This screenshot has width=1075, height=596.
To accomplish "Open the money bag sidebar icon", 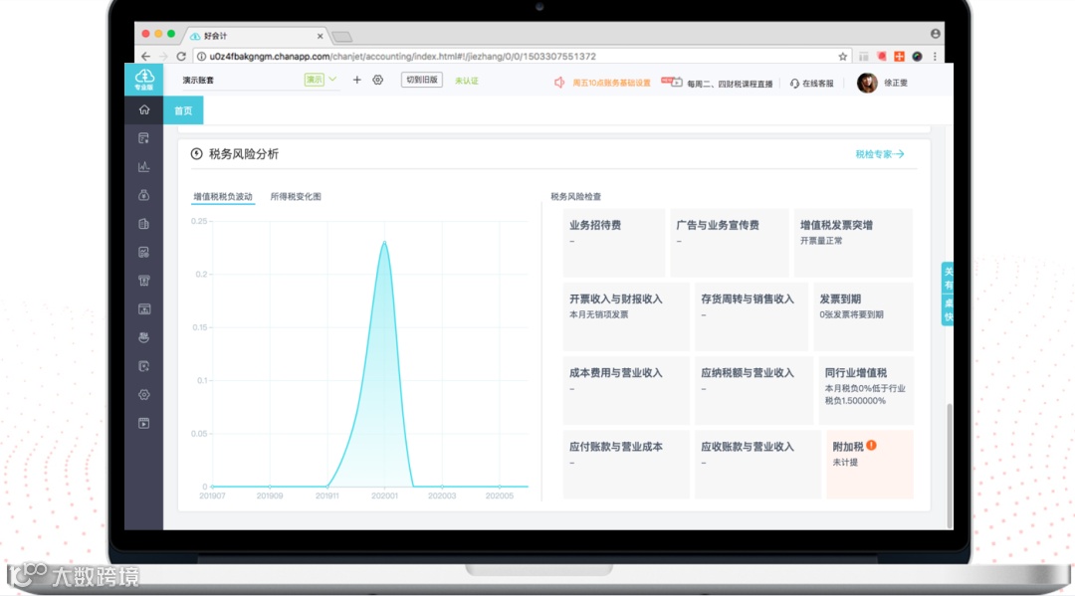I will click(x=144, y=195).
